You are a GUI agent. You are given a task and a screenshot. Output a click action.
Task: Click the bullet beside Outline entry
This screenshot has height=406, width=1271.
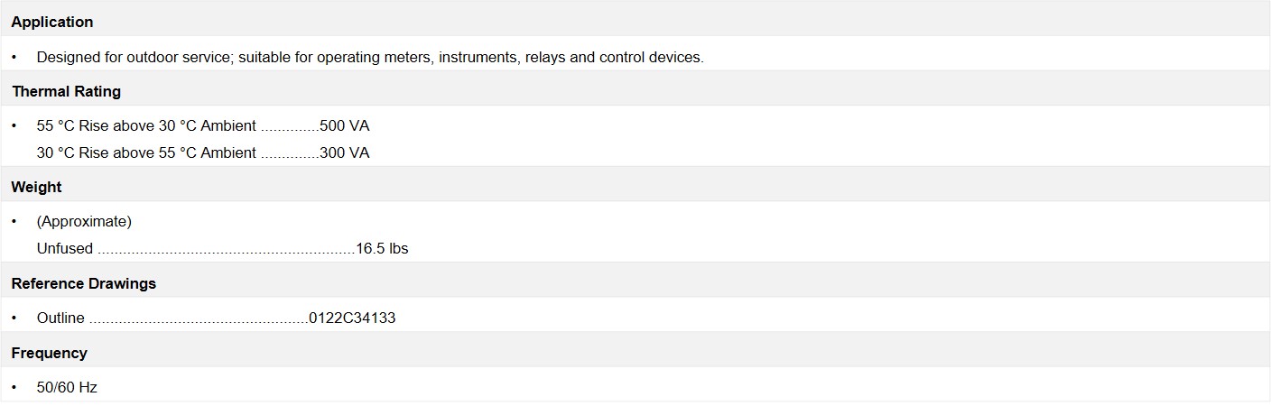14,318
